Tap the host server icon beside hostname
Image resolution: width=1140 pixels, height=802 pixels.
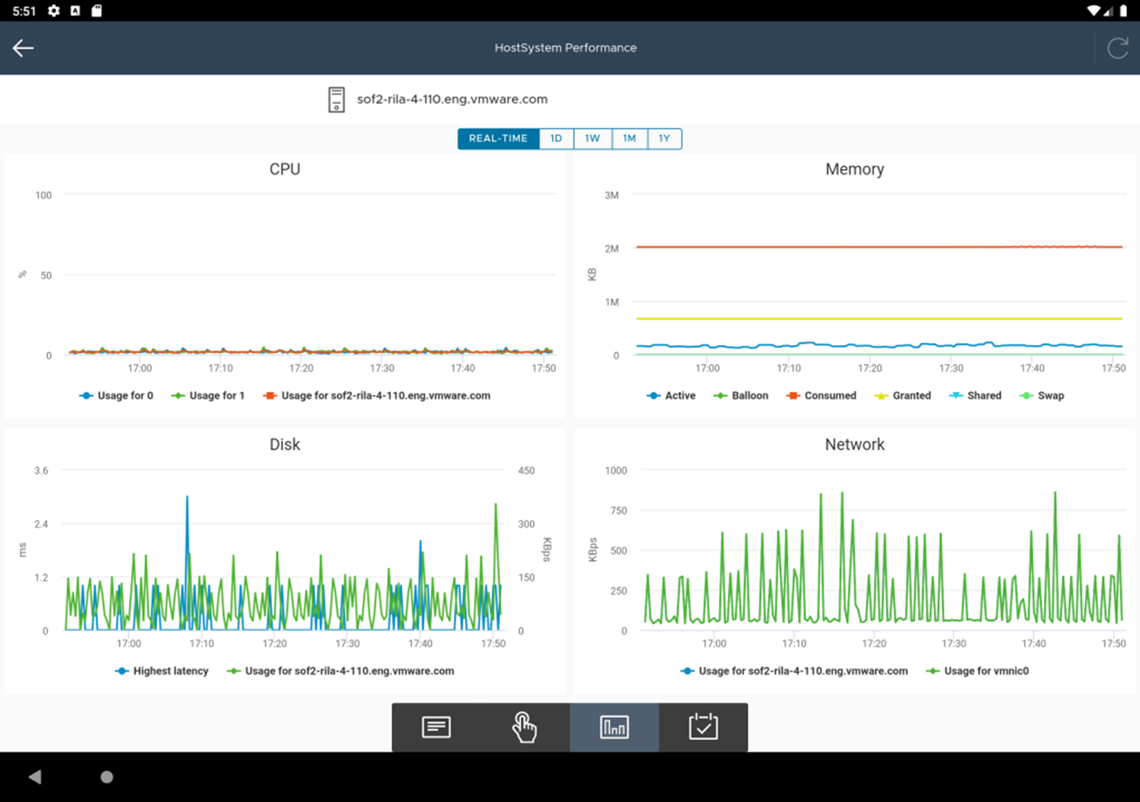click(336, 100)
